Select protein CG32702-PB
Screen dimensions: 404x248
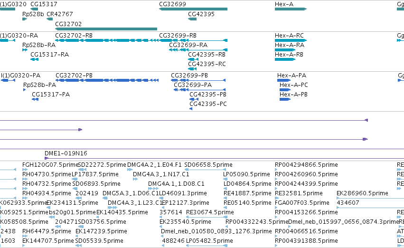[74, 76]
